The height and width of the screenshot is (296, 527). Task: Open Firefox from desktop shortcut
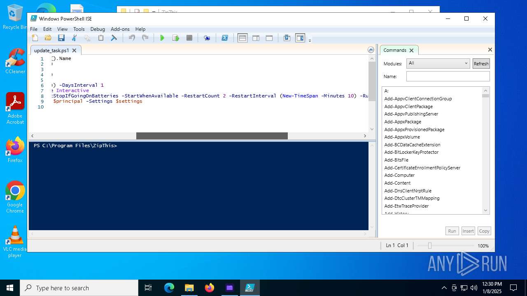(15, 150)
